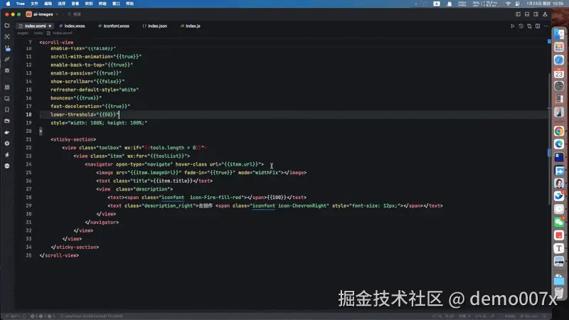This screenshot has height=320, width=569.
Task: Open Launchpad from the Dock
Action: (559, 47)
